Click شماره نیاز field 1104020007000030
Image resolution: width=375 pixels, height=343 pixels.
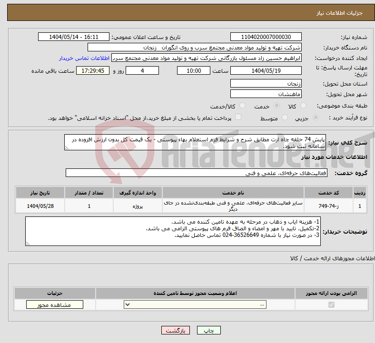pos(266,37)
